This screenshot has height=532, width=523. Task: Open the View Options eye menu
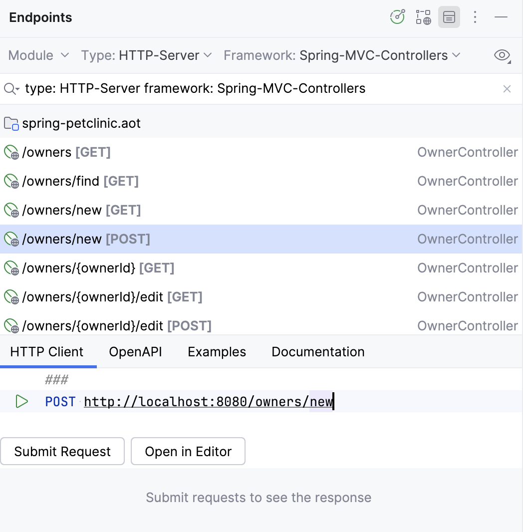502,55
